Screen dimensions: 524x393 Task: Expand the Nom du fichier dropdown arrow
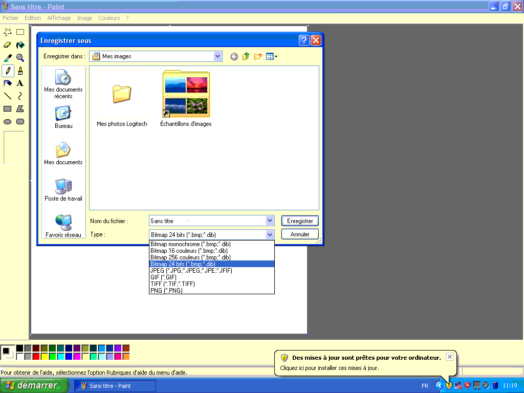click(x=270, y=221)
